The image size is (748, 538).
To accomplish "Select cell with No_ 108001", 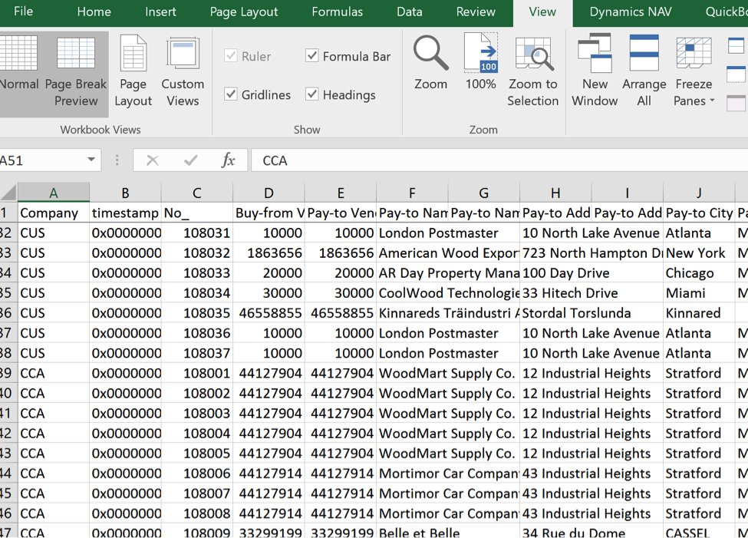I will click(x=197, y=373).
